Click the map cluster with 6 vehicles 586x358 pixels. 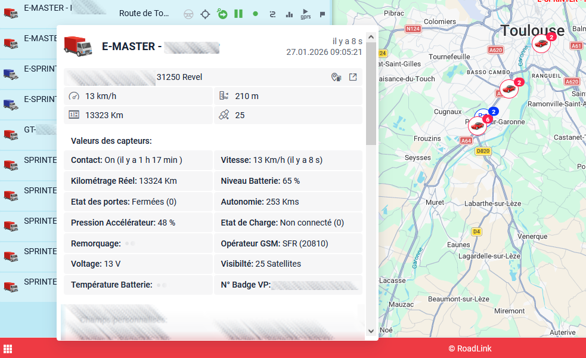pyautogui.click(x=478, y=125)
